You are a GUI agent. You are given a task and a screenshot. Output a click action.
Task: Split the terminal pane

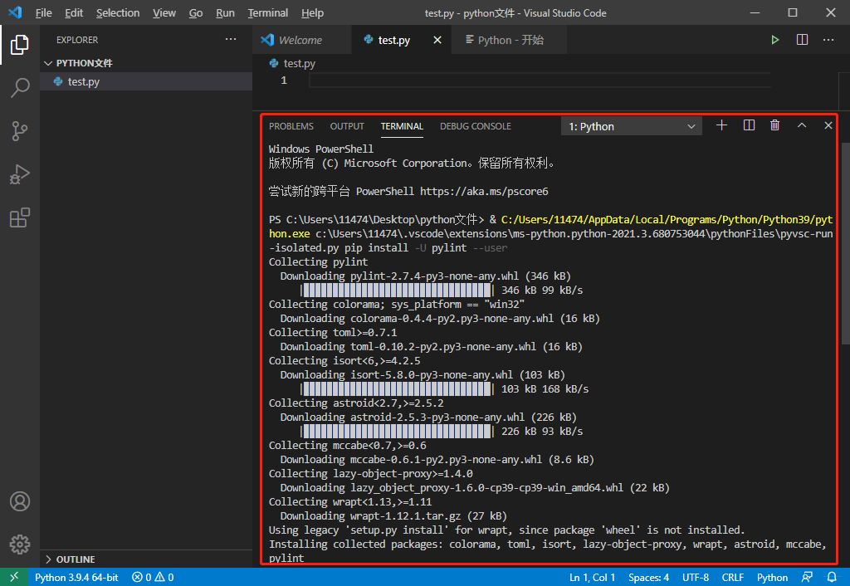point(748,125)
